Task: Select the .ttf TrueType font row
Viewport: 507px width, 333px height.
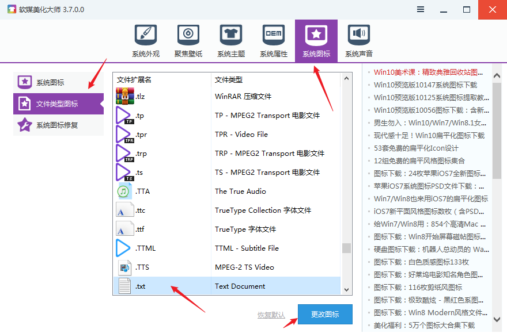Action: coord(226,229)
